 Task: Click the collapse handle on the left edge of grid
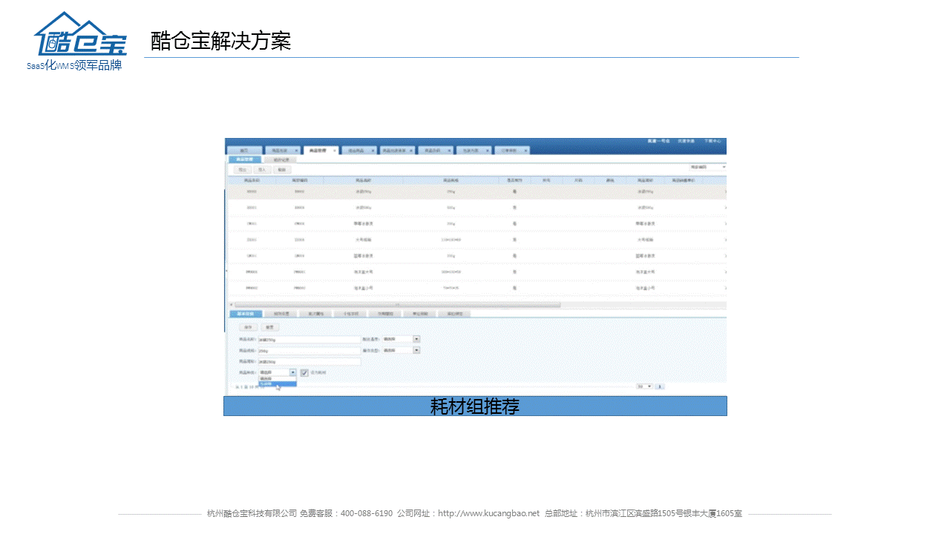point(226,271)
